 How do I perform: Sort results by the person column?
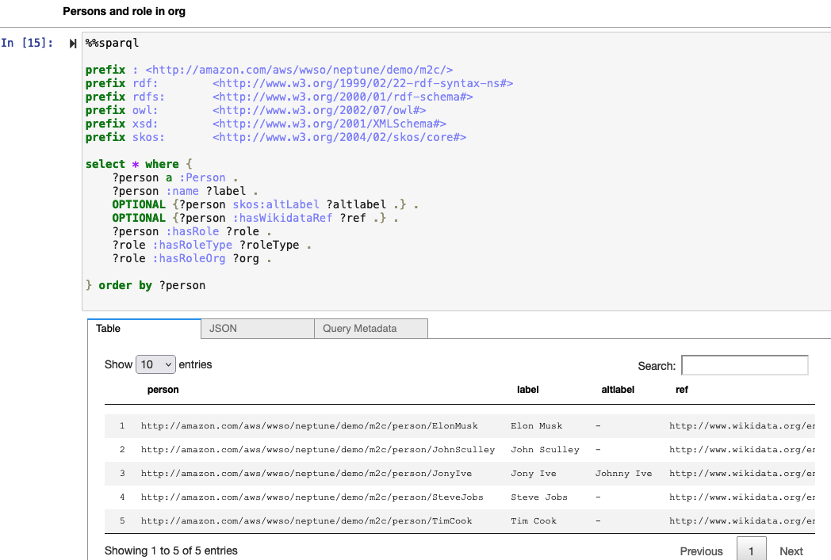[x=163, y=390]
